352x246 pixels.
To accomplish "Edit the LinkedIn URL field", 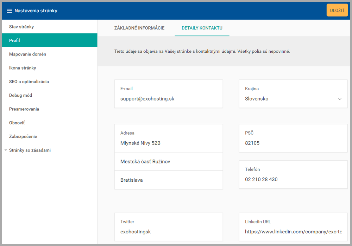I will (293, 232).
